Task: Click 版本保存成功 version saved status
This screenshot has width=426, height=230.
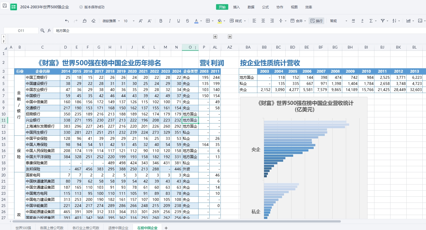Action: click(x=92, y=7)
